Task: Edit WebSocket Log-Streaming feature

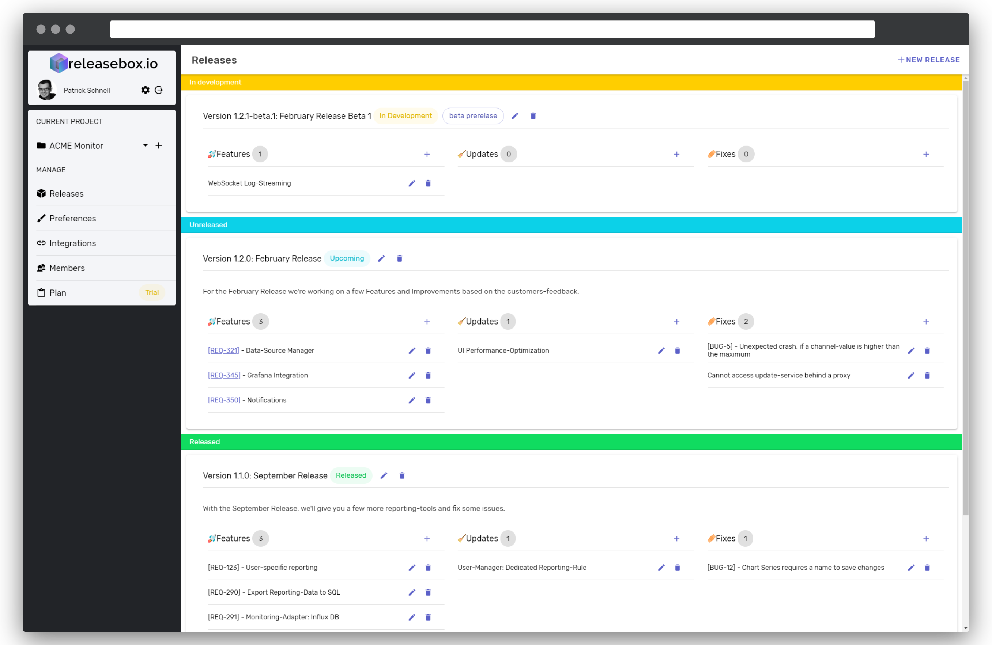Action: click(412, 183)
